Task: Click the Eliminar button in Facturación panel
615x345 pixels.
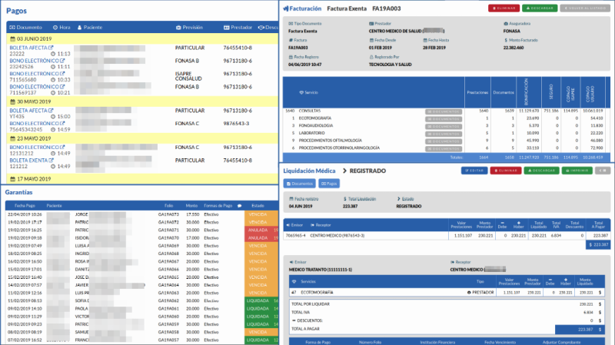Action: coord(504,8)
